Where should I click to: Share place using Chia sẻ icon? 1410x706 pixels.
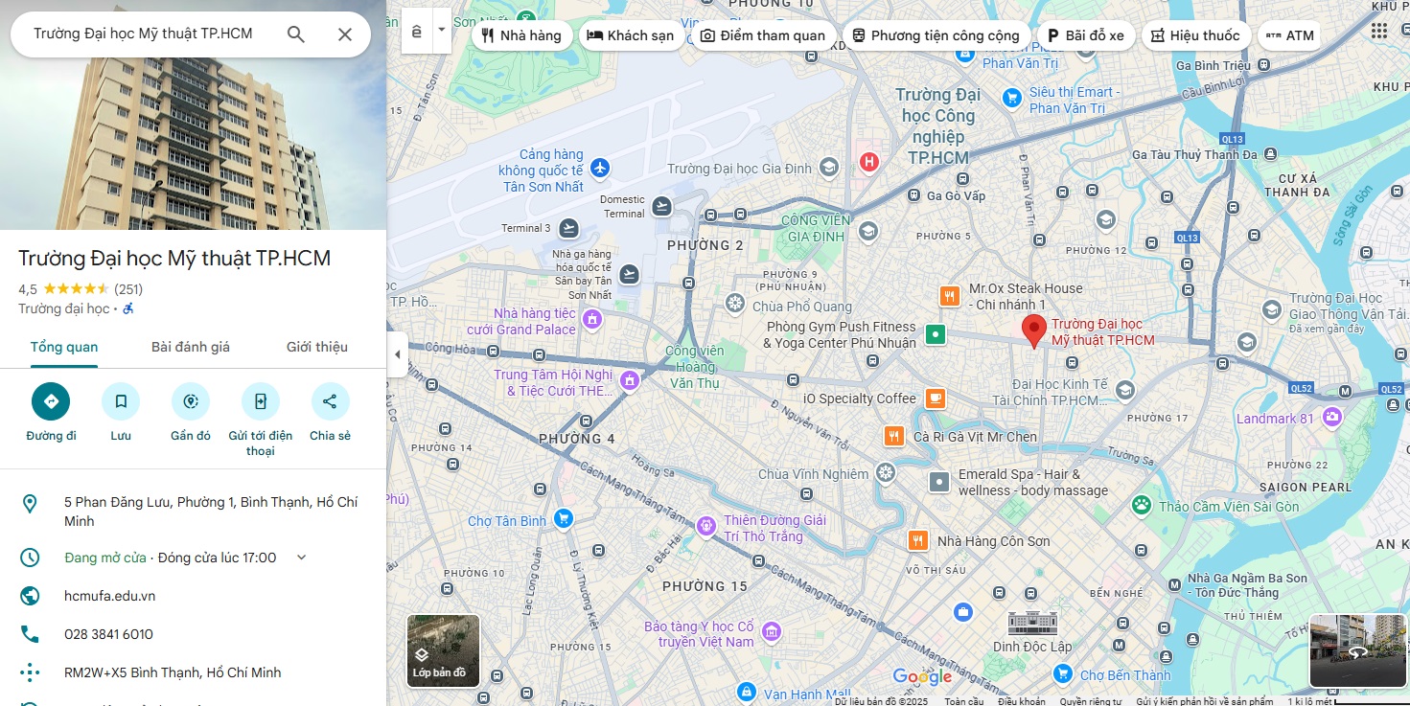330,401
